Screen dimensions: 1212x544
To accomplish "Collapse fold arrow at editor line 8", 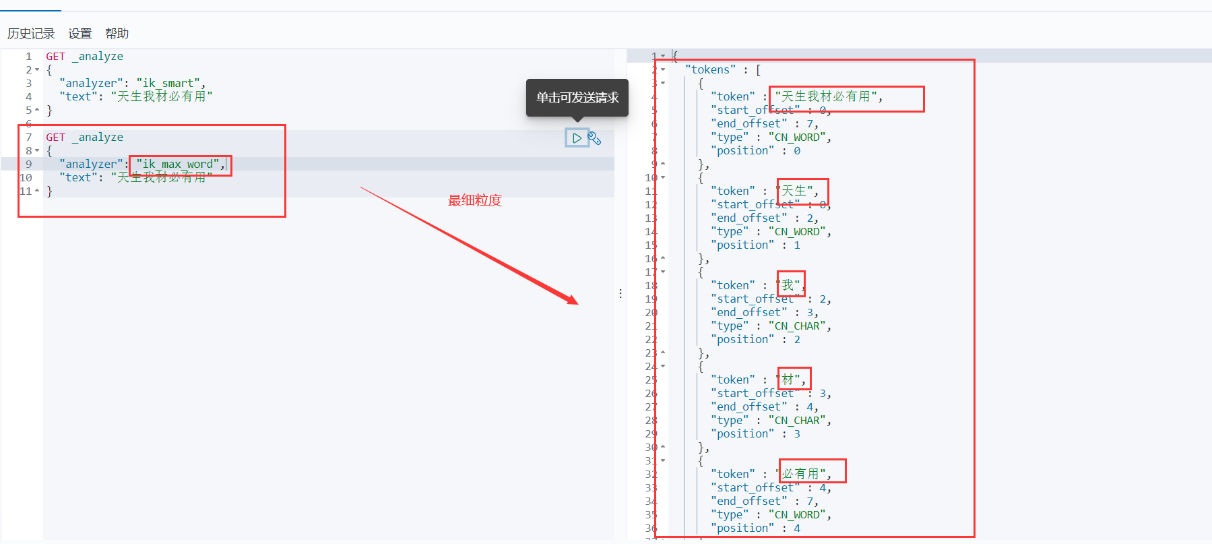I will point(37,151).
